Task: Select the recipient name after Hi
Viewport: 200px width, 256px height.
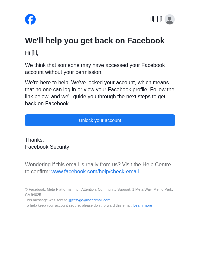Action: coord(34,53)
